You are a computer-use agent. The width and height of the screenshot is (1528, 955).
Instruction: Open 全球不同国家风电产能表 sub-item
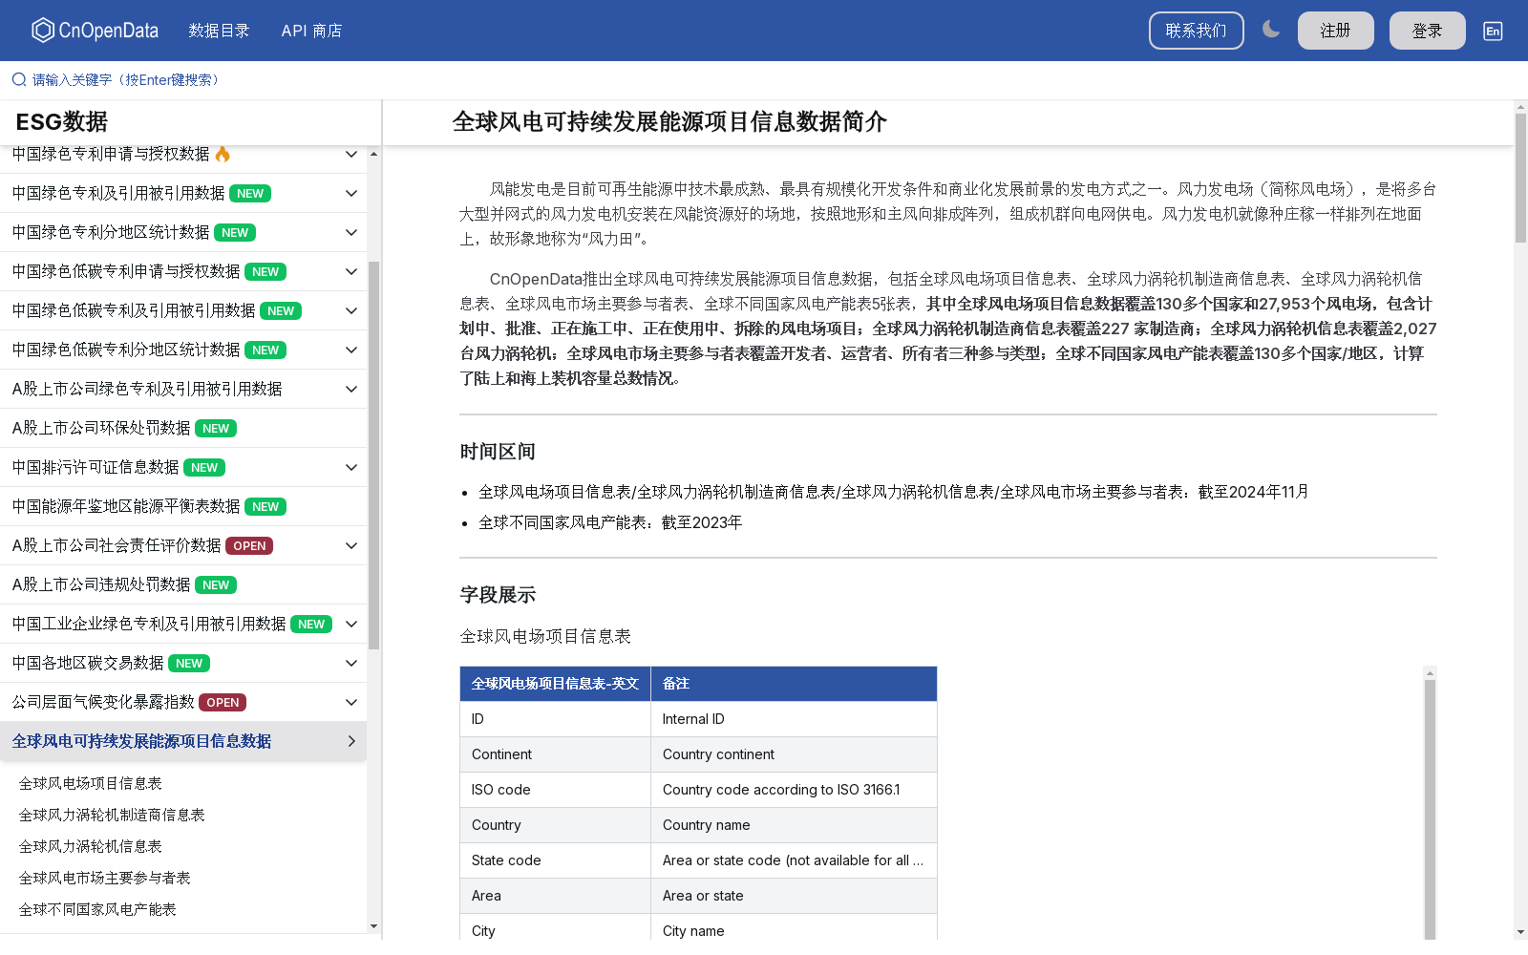tap(97, 909)
